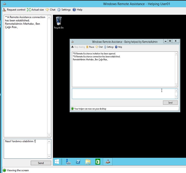Open Settings in helper toolbar
This screenshot has height=173, width=186.
click(64, 10)
